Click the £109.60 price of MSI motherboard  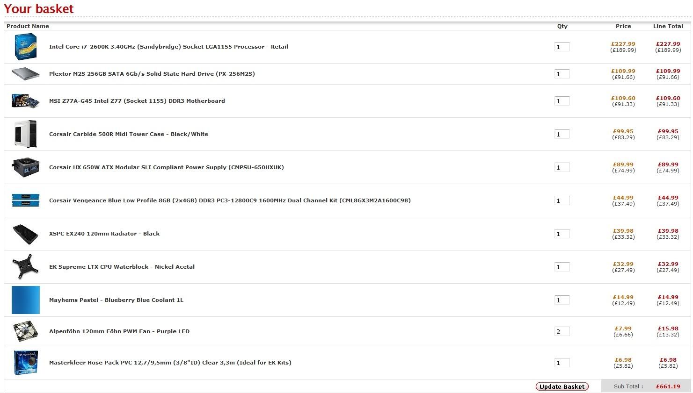(623, 98)
